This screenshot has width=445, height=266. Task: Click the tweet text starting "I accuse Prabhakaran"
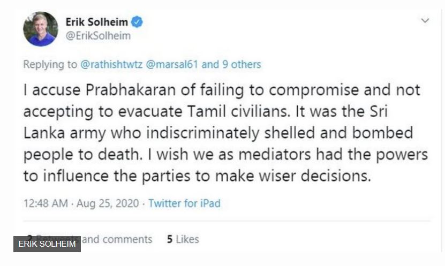pos(225,133)
